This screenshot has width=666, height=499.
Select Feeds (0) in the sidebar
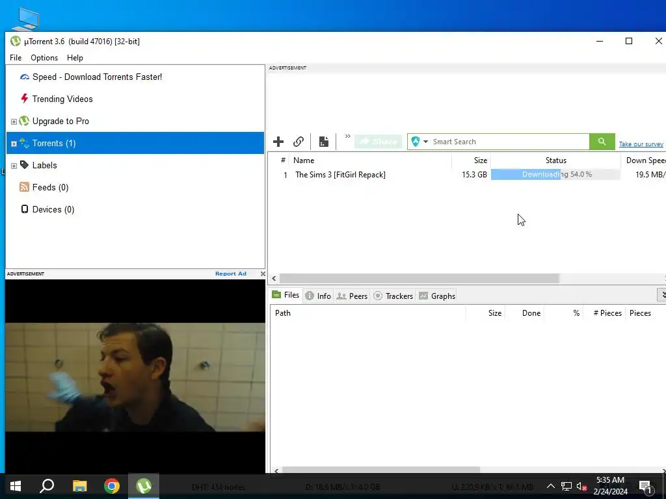point(51,187)
